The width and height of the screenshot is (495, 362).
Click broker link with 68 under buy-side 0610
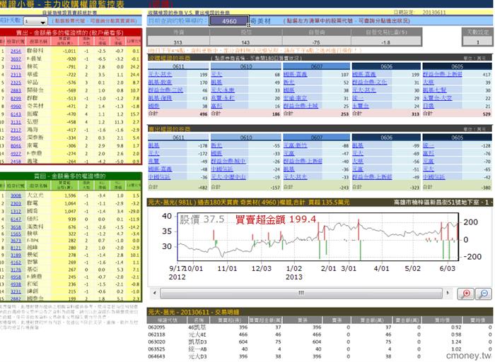click(x=216, y=74)
